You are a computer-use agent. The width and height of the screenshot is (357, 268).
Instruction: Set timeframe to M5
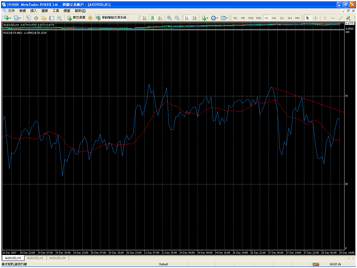[243, 18]
